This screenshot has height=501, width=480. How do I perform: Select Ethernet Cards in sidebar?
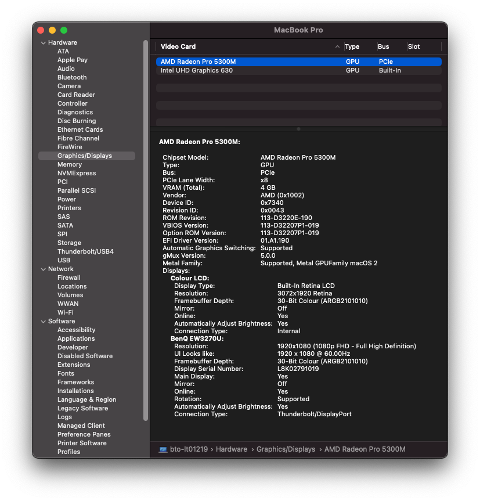click(x=80, y=129)
